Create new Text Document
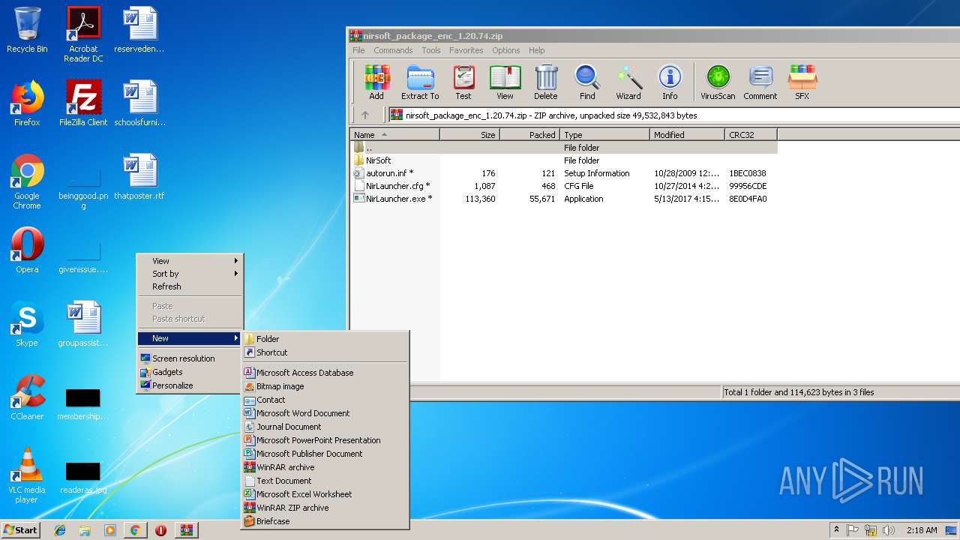The height and width of the screenshot is (540, 960). [x=325, y=481]
